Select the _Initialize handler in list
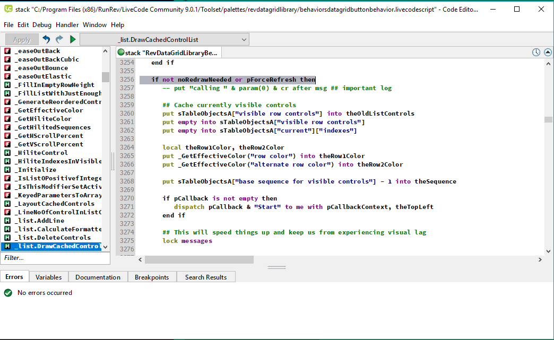554x340 pixels. (36, 170)
